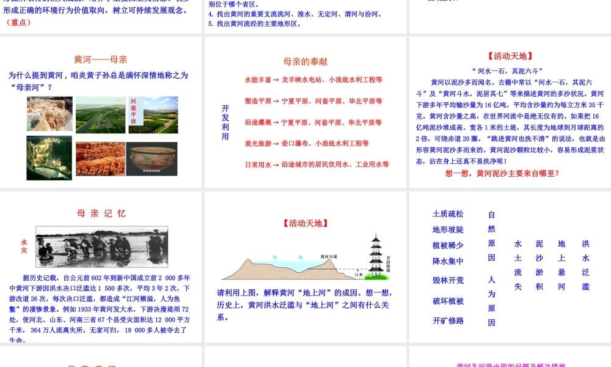Click the red 水灾 label
The height and width of the screenshot is (367, 611).
point(24,247)
